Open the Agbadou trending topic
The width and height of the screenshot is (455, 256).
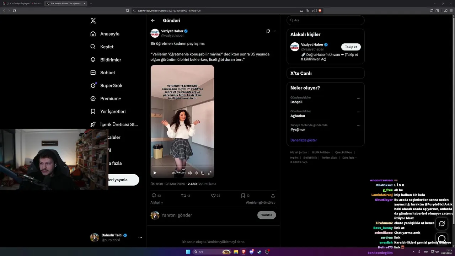point(298,116)
